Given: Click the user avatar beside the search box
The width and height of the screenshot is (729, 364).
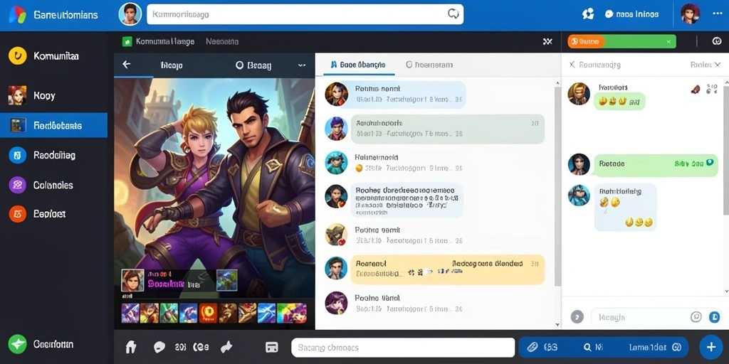Looking at the screenshot, I should 130,14.
